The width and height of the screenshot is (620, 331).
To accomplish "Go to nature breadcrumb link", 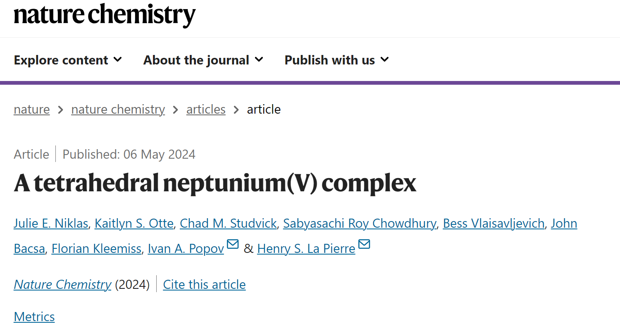I will point(32,110).
